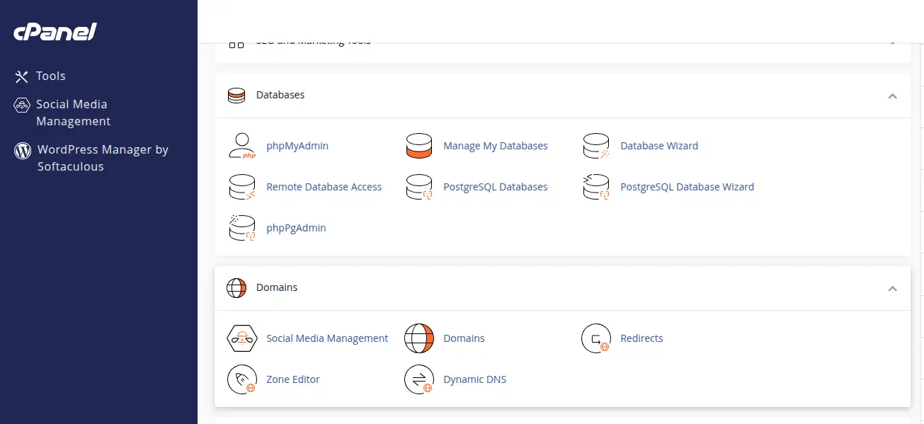Click the Tools wrench icon in sidebar

22,76
